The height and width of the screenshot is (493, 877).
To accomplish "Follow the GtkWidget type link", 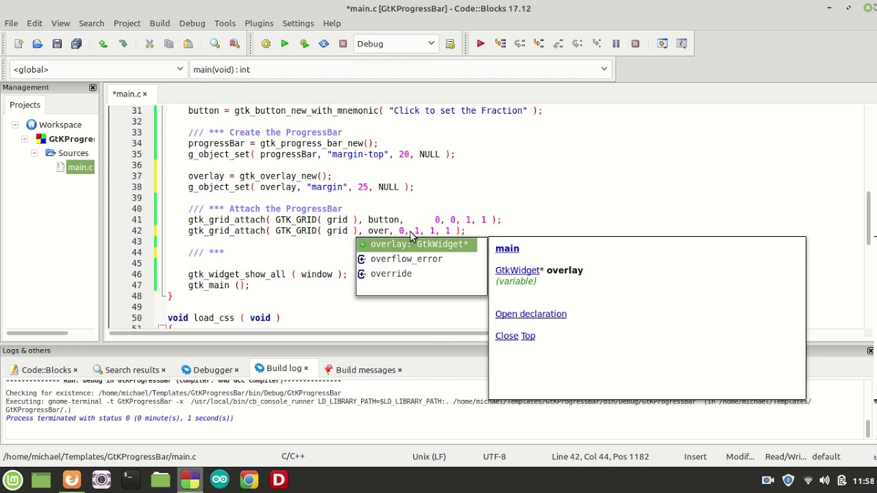I will pyautogui.click(x=517, y=270).
